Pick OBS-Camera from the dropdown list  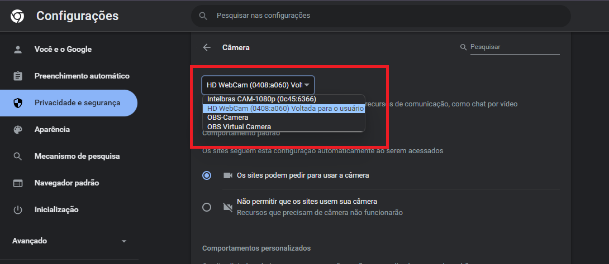pos(227,118)
